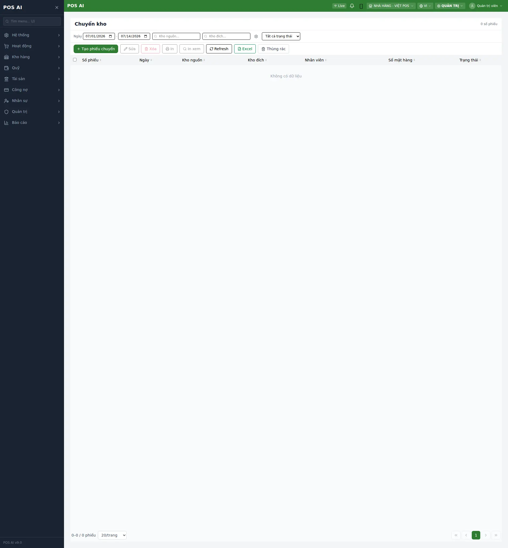508x548 pixels.
Task: Click the Live connection status badge
Action: pyautogui.click(x=339, y=6)
